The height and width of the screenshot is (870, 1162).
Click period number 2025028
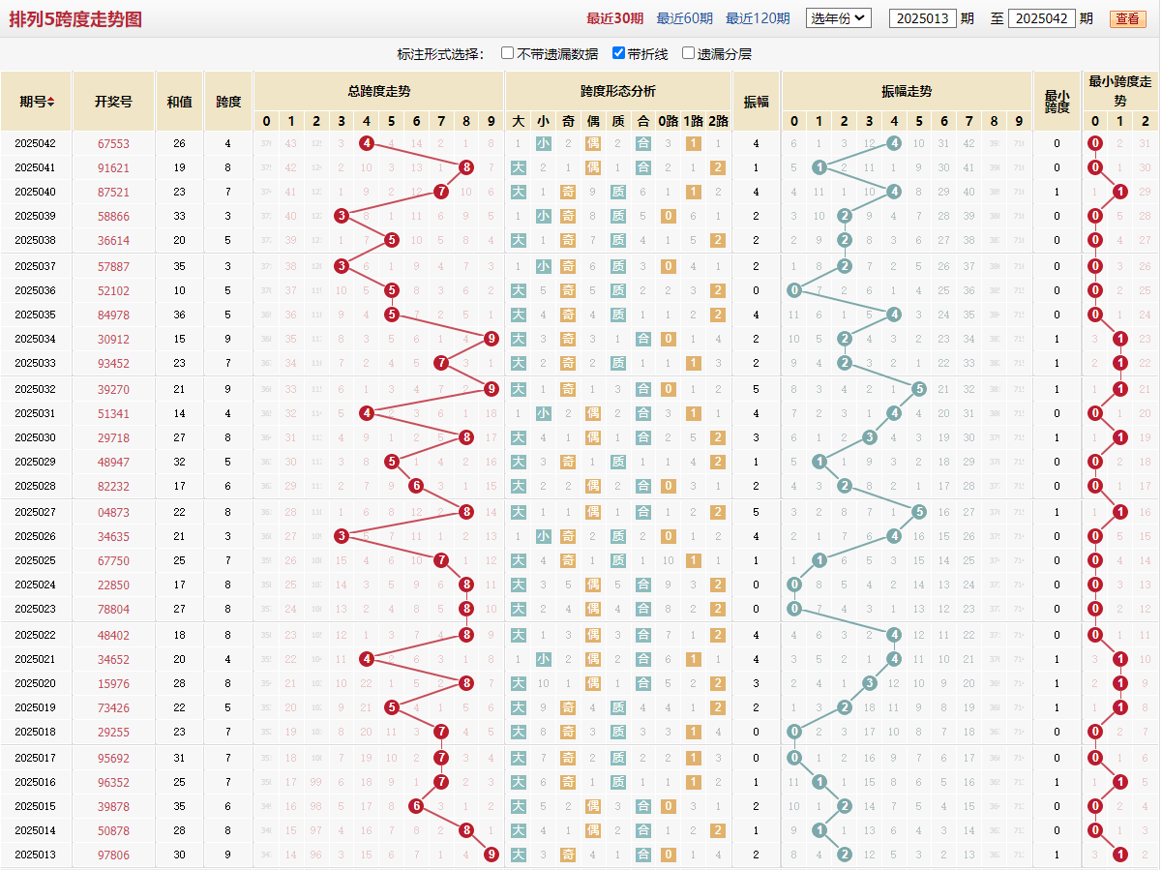pos(36,486)
